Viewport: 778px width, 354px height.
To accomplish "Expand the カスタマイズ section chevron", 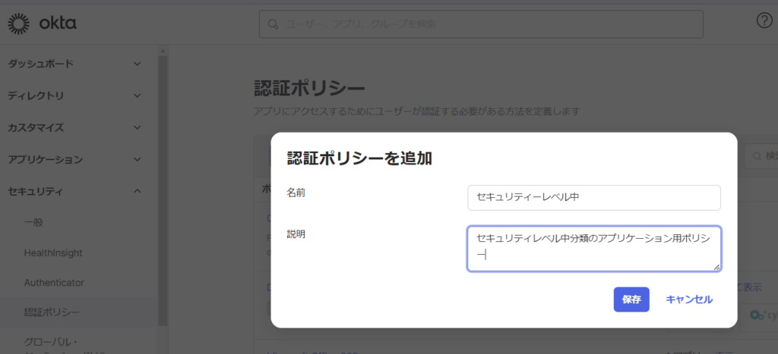I will pos(138,128).
